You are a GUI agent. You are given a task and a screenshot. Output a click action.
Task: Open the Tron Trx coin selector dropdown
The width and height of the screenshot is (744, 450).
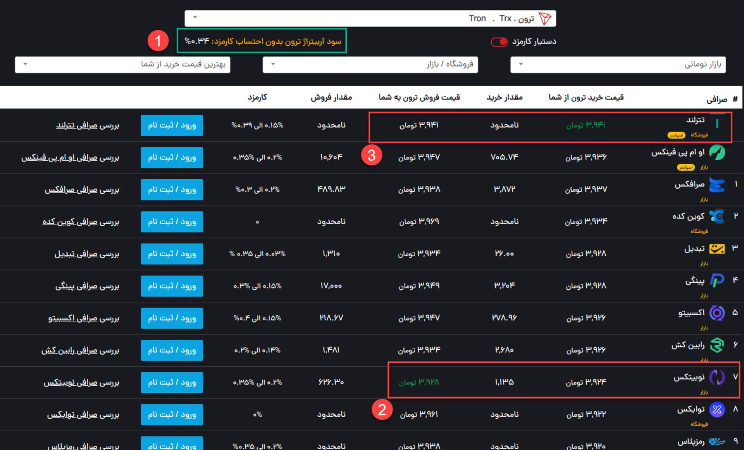(x=370, y=18)
